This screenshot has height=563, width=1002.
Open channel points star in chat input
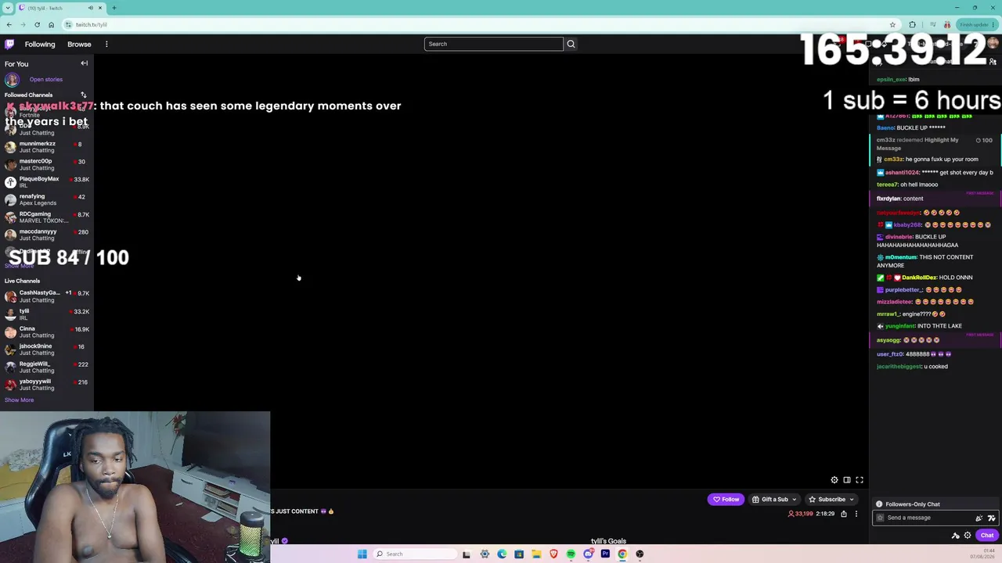pyautogui.click(x=880, y=518)
